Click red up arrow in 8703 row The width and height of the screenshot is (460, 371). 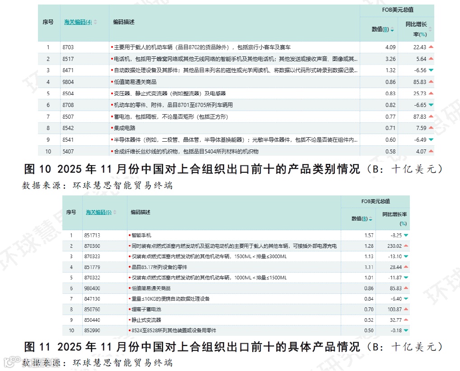(431, 47)
